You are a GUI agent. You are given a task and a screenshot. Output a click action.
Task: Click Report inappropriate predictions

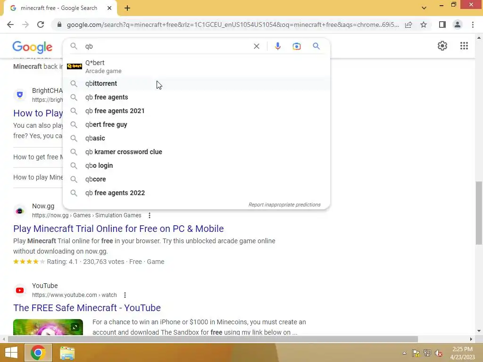[284, 205]
